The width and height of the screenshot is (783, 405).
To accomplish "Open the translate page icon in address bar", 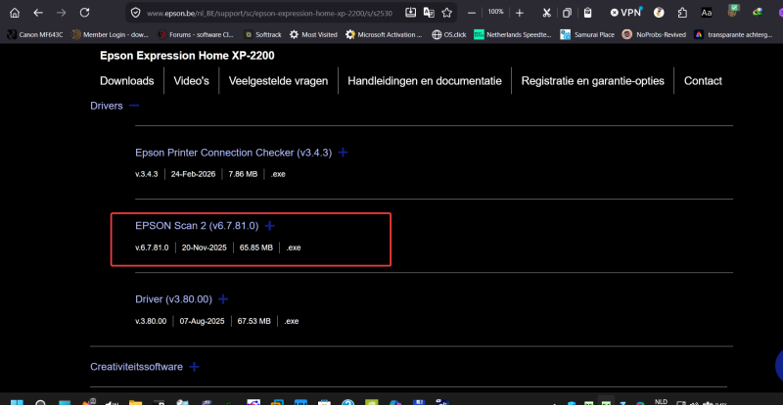I will [x=429, y=13].
